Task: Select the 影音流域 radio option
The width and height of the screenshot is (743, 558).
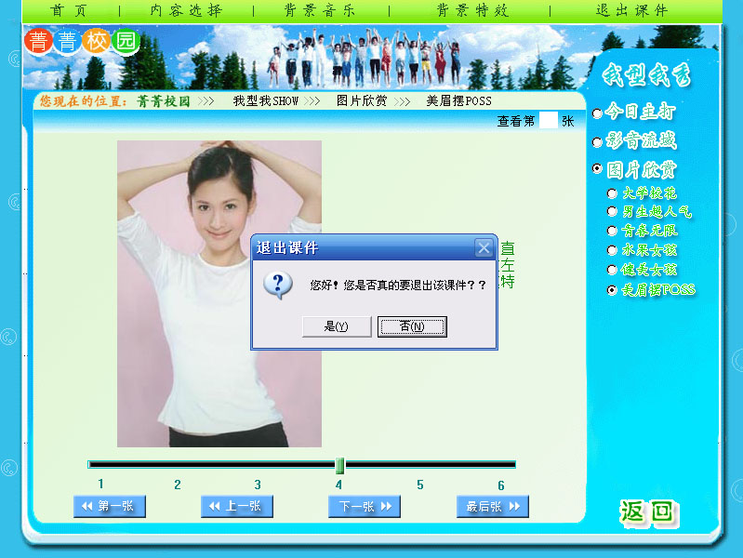Action: click(x=597, y=141)
